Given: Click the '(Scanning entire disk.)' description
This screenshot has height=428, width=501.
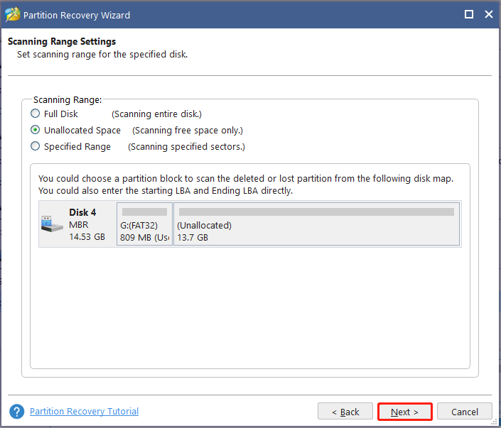Looking at the screenshot, I should point(156,114).
